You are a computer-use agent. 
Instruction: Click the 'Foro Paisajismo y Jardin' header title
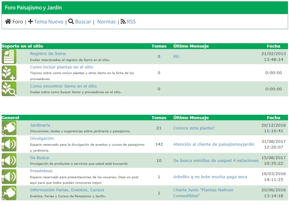[33, 8]
